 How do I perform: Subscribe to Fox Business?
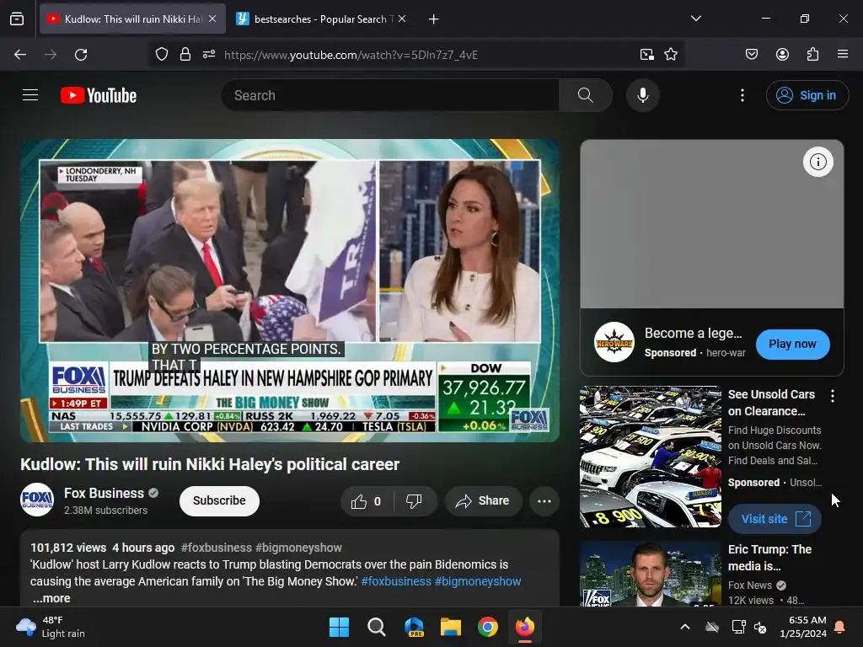[219, 500]
